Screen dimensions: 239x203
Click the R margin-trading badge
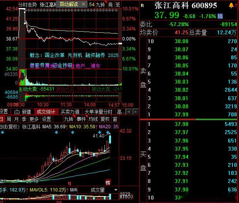click(142, 6)
